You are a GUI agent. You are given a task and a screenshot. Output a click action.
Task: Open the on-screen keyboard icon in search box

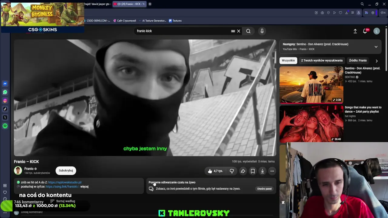(233, 31)
